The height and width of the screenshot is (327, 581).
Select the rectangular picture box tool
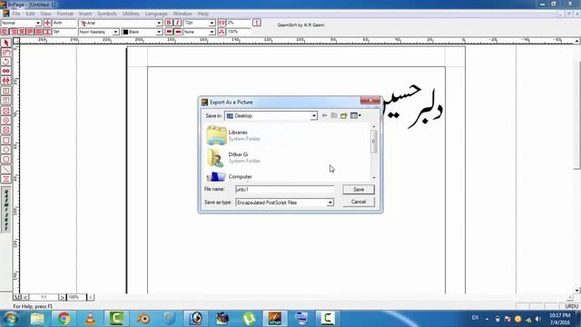coord(6,111)
